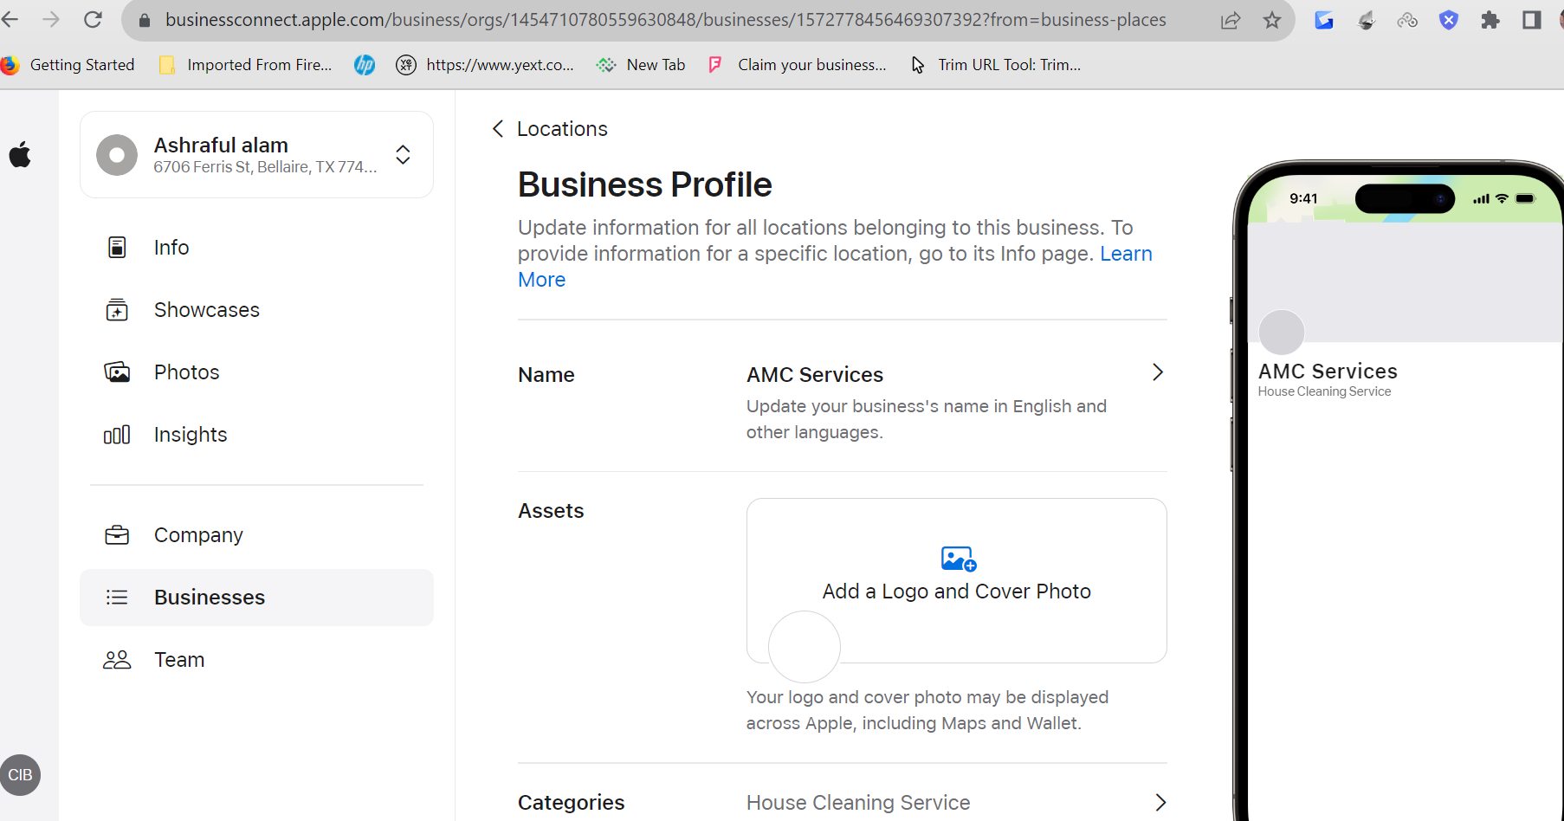Open the New Tab bookmark

tap(641, 65)
